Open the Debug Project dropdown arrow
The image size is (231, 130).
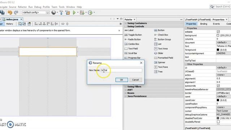pyautogui.click(x=86, y=13)
